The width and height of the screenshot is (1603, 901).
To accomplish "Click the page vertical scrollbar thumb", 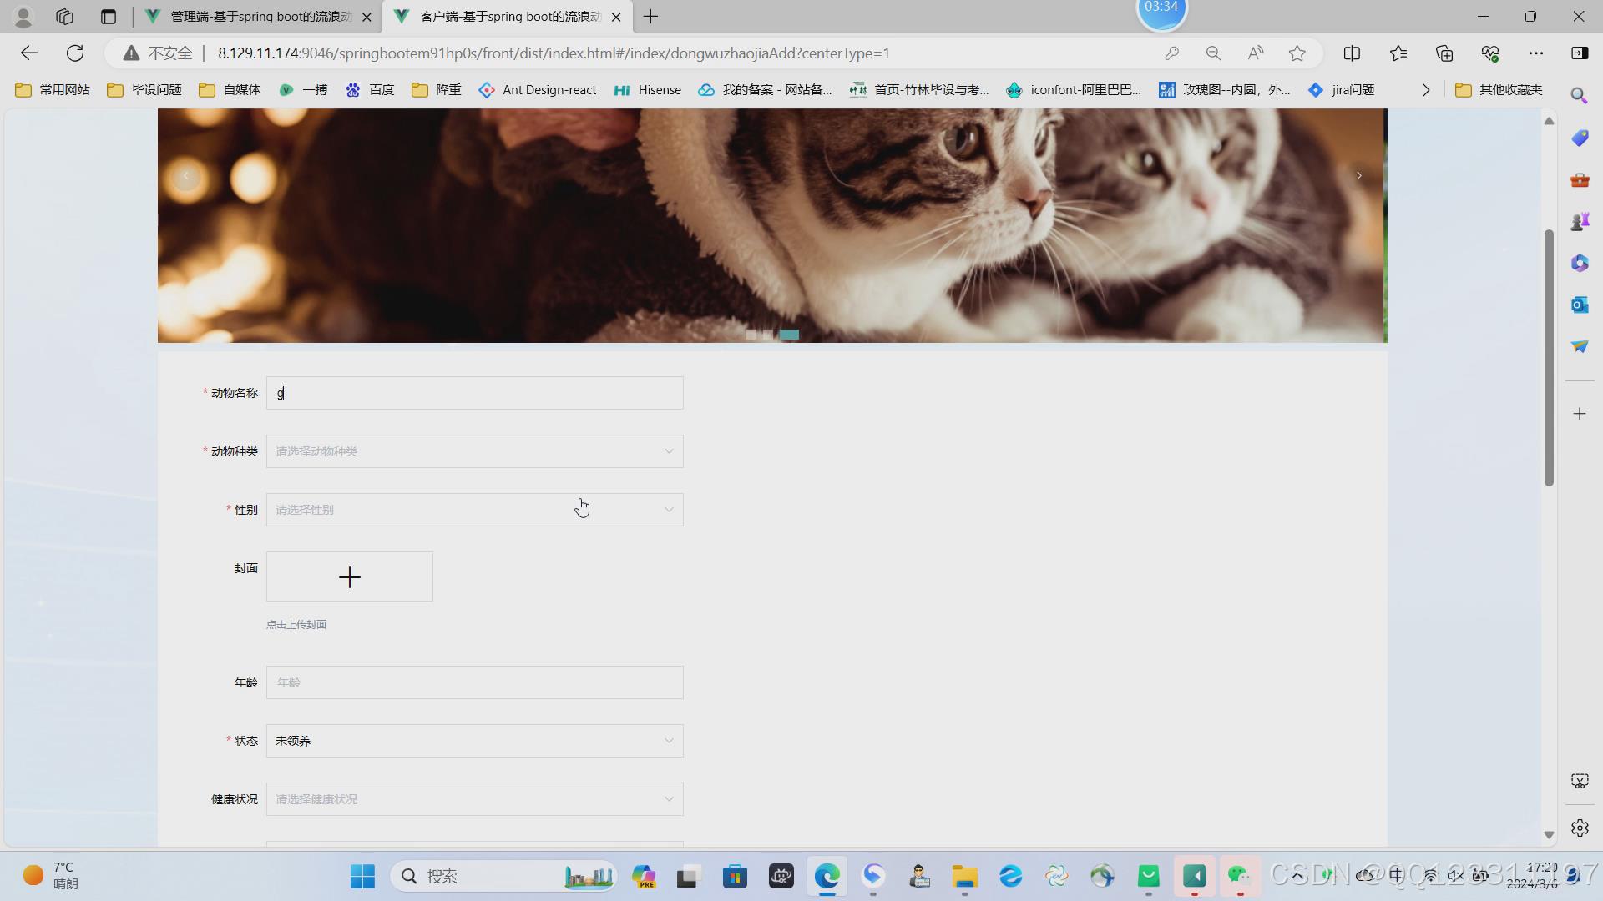I will pyautogui.click(x=1549, y=359).
